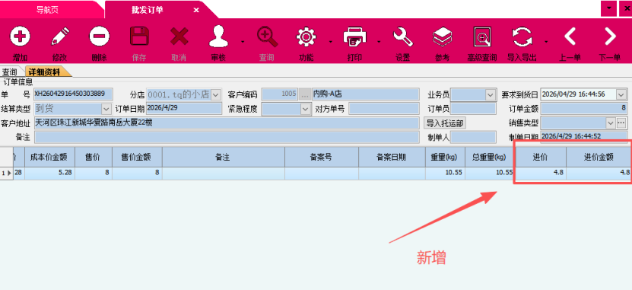Viewport: 632px width, 290px height.
Task: Click the 查询 magnifier icon
Action: point(267,37)
